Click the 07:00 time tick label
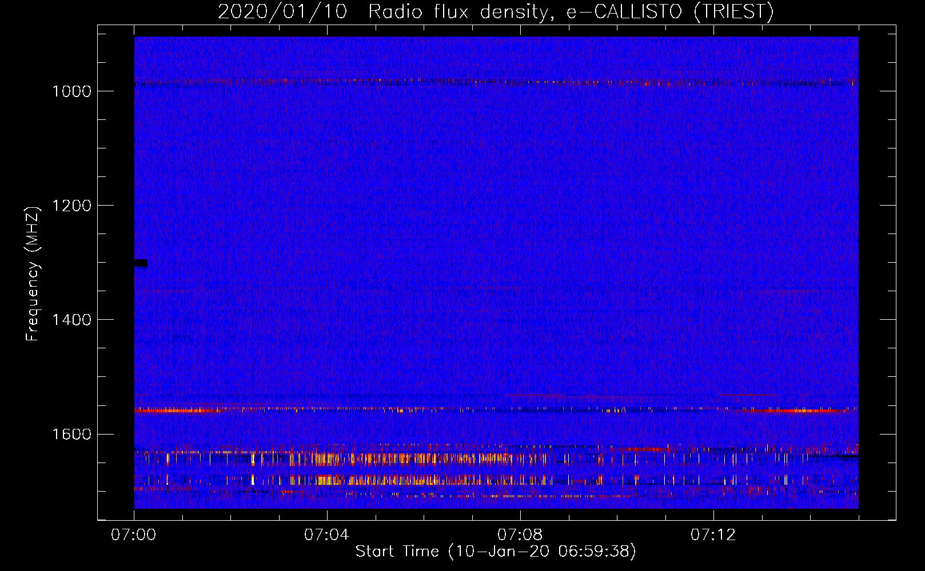925x571 pixels. coord(134,535)
